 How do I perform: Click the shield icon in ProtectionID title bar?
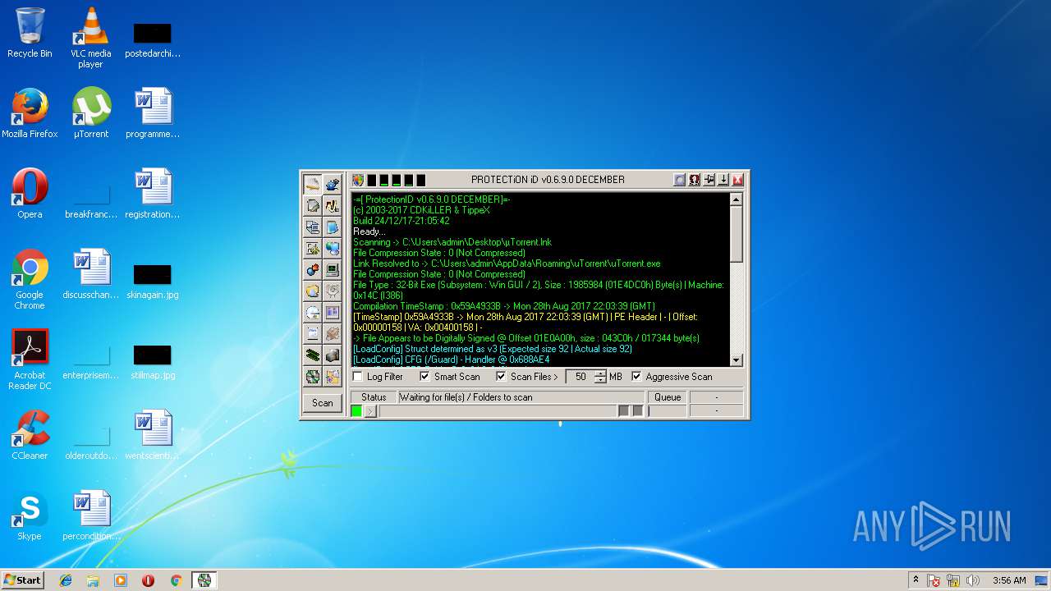pyautogui.click(x=358, y=180)
